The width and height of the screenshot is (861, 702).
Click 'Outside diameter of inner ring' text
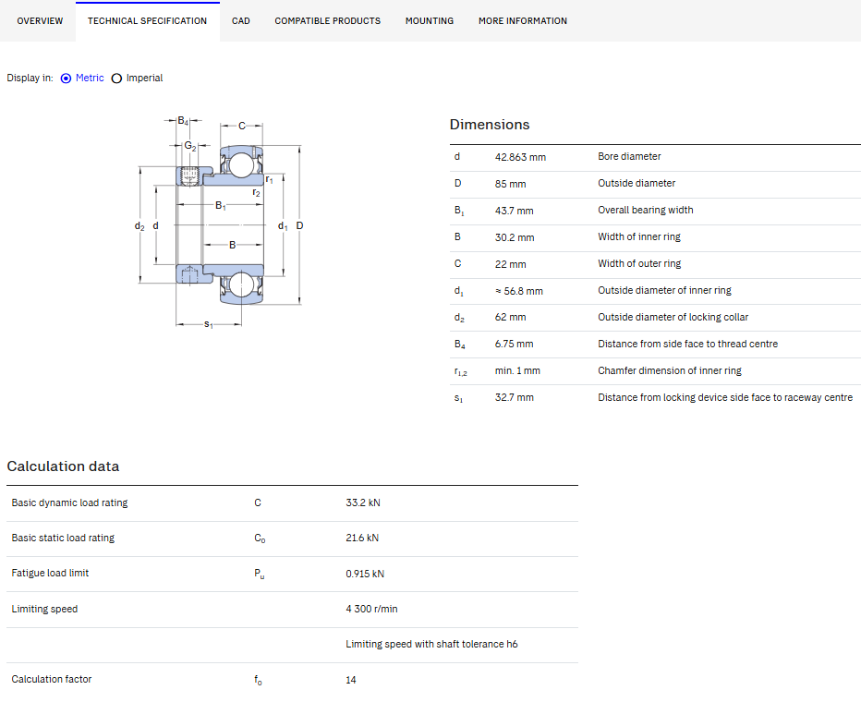tap(664, 290)
